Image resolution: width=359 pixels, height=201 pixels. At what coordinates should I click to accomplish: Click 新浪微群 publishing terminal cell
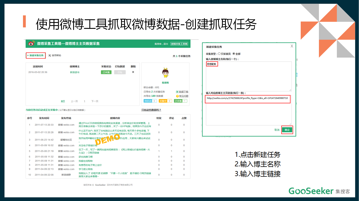click(x=66, y=175)
